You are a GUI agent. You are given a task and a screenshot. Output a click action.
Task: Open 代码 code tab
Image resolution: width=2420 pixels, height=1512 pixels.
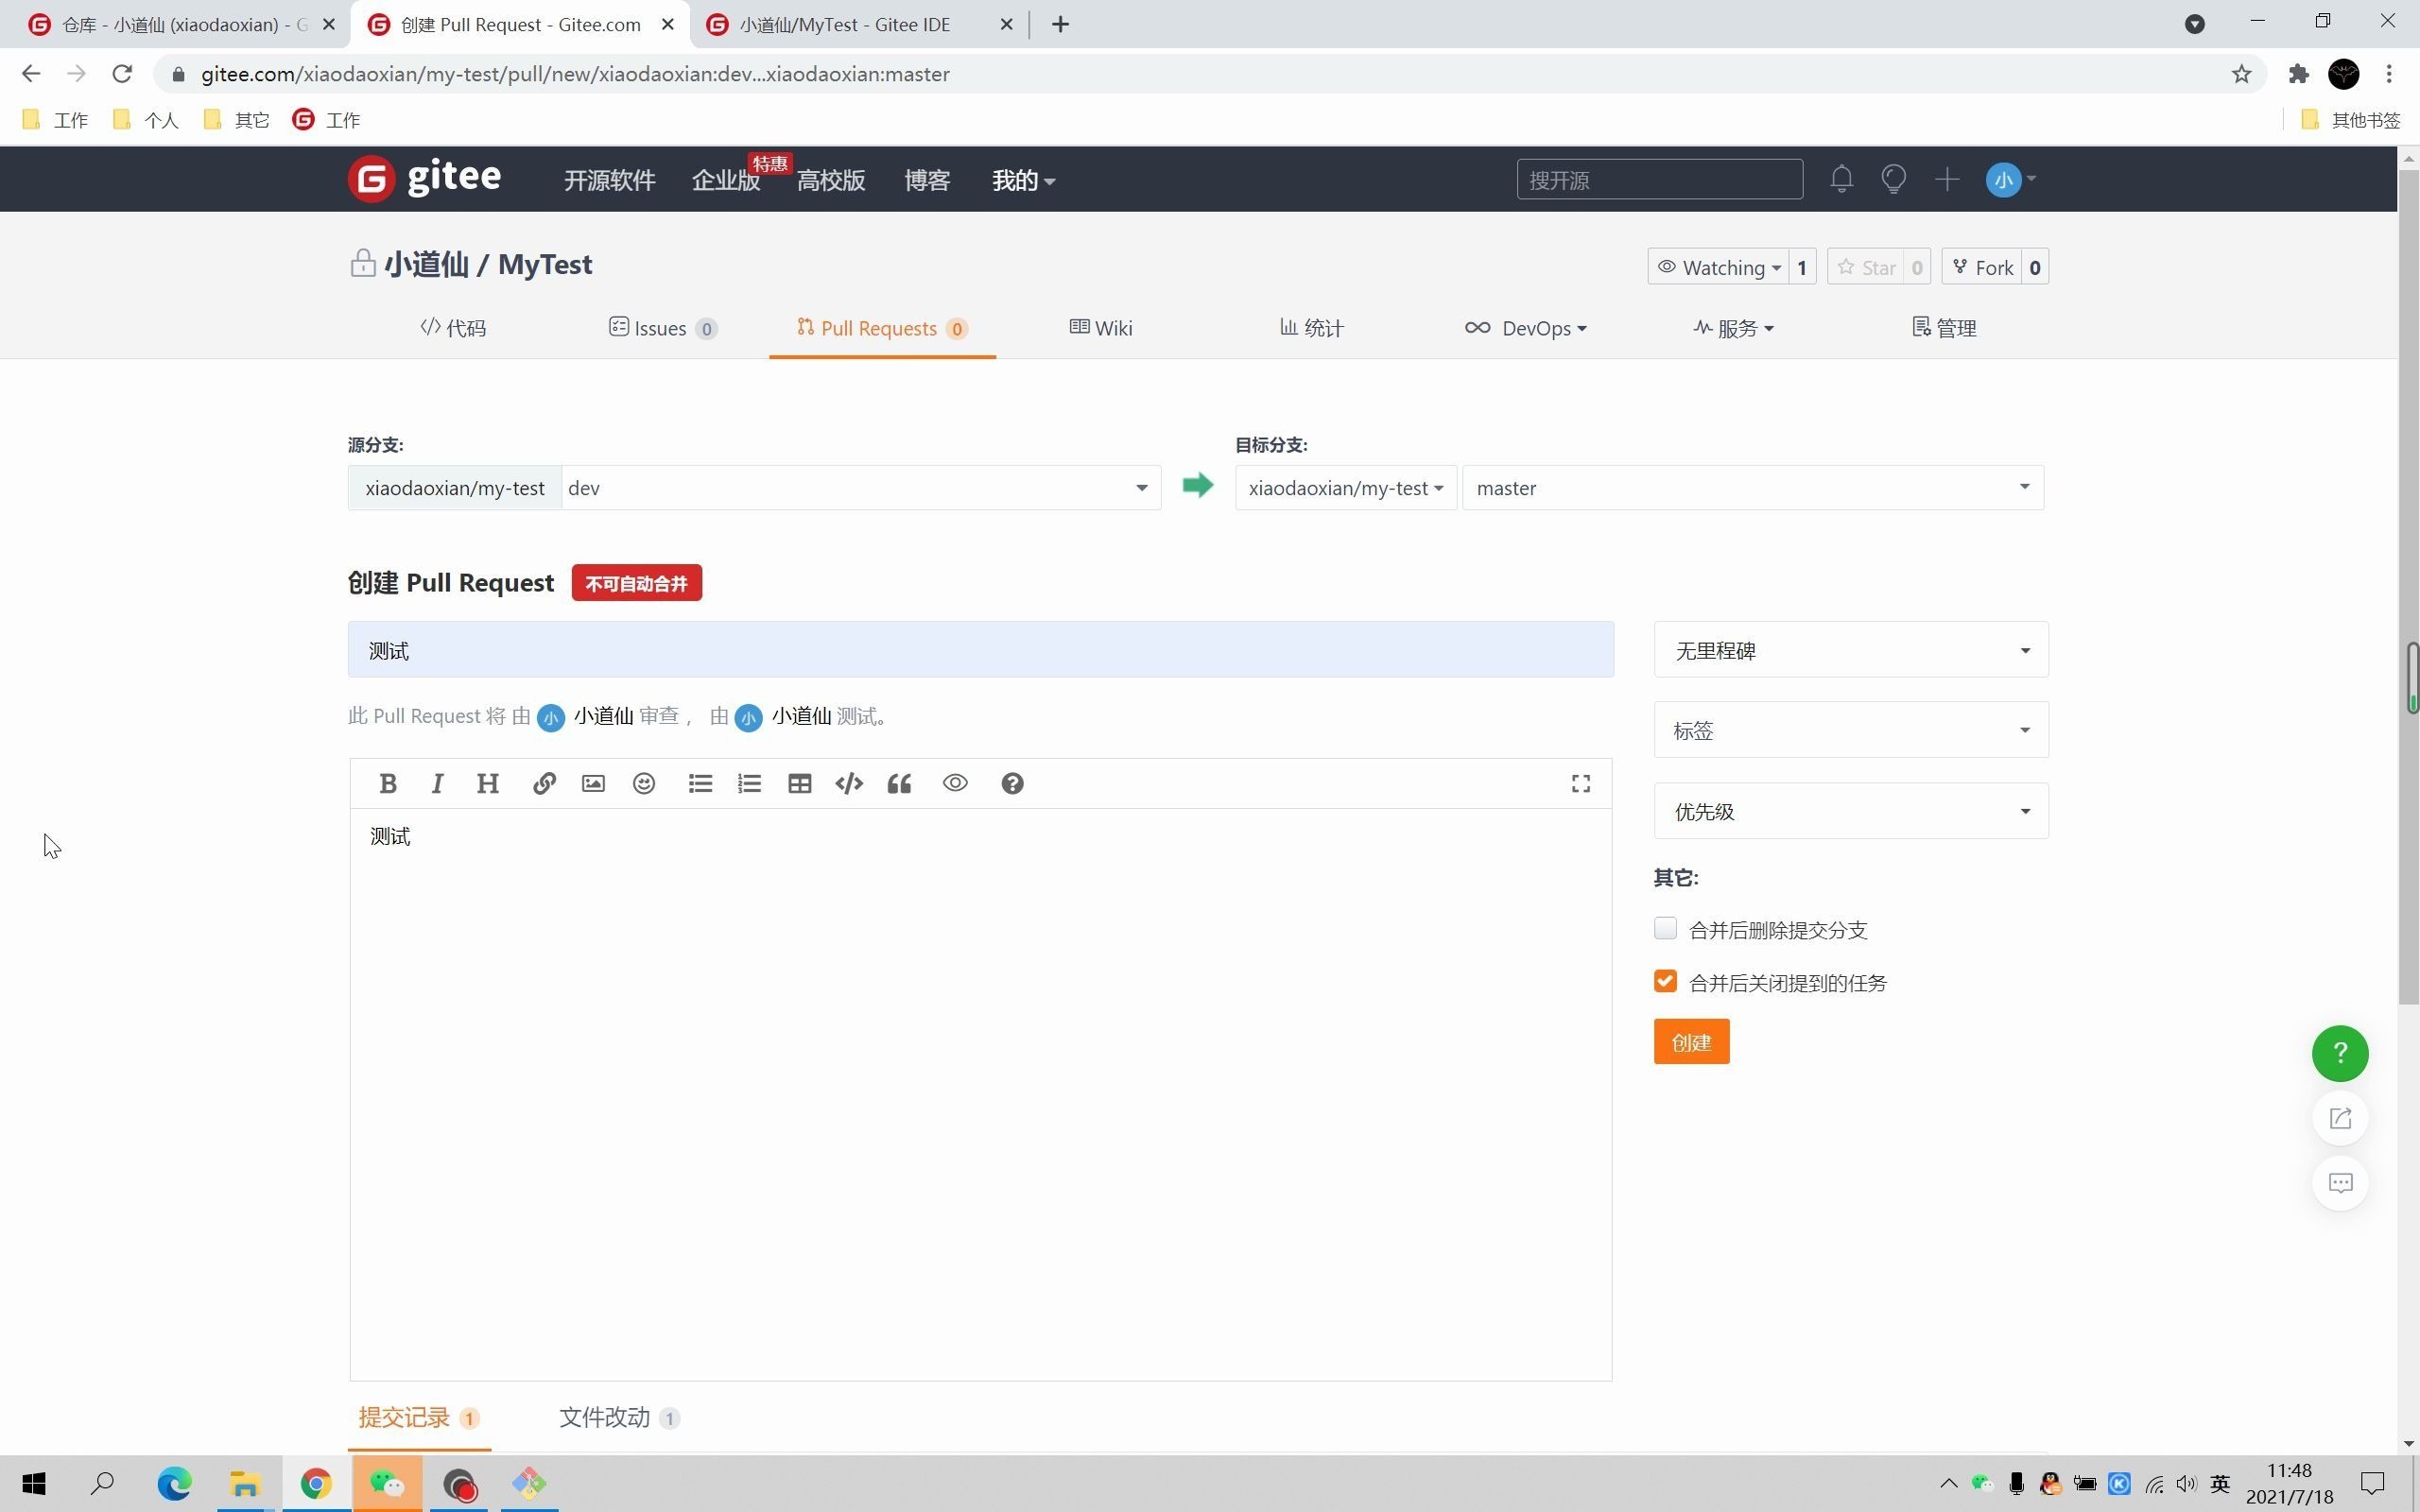tap(453, 328)
